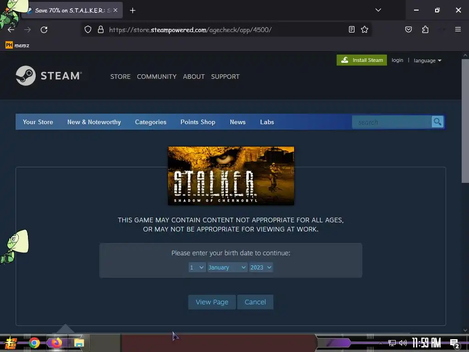Image resolution: width=469 pixels, height=352 pixels.
Task: Open the Points Shop tab
Action: pyautogui.click(x=198, y=122)
